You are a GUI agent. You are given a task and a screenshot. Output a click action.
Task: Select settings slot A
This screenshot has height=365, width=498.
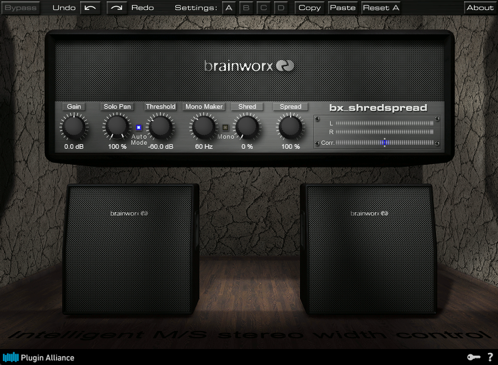229,7
